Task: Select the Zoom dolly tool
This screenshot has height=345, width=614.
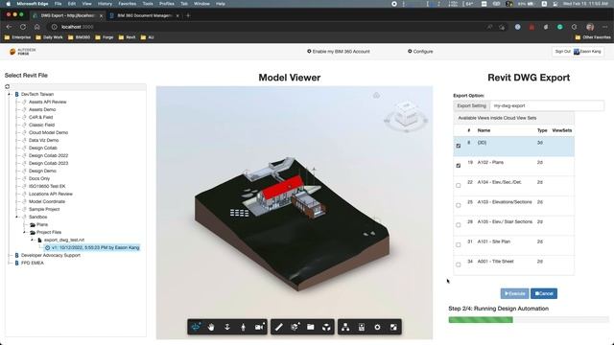Action: click(x=227, y=327)
